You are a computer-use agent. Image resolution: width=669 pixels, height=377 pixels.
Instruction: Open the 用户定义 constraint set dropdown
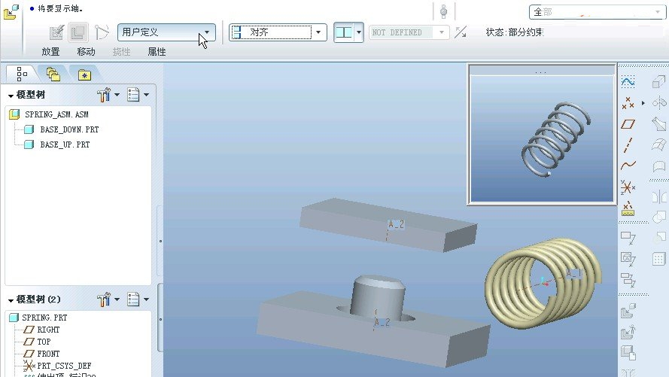pyautogui.click(x=166, y=32)
